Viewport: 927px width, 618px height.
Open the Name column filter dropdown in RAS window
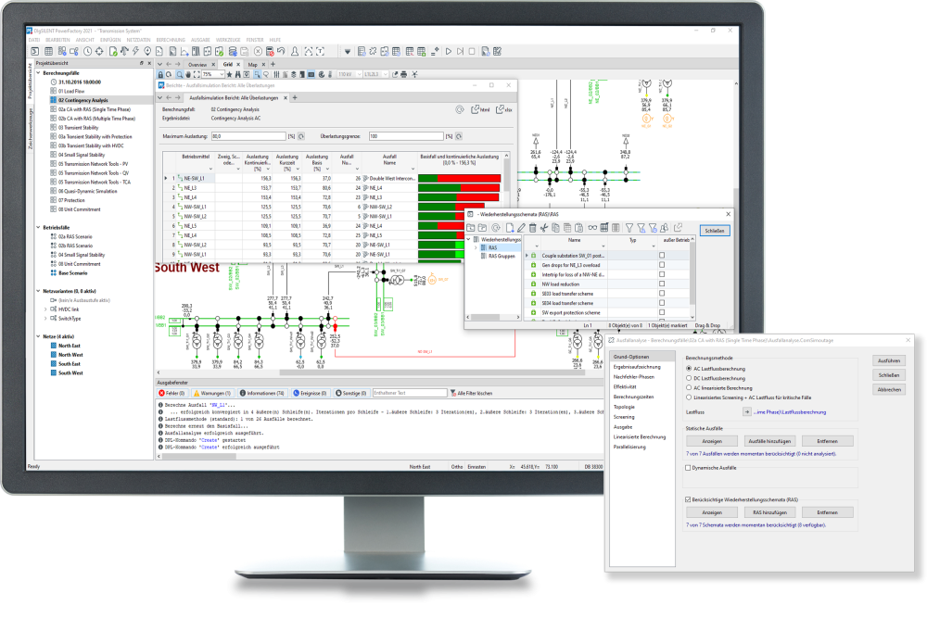point(603,246)
